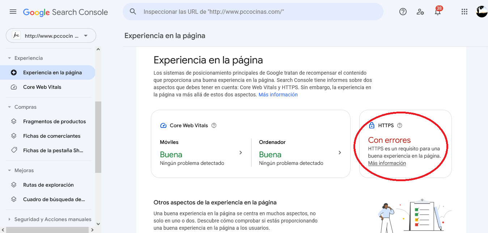Click sidebar scroll down arrow
This screenshot has width=488, height=233.
pos(98,224)
